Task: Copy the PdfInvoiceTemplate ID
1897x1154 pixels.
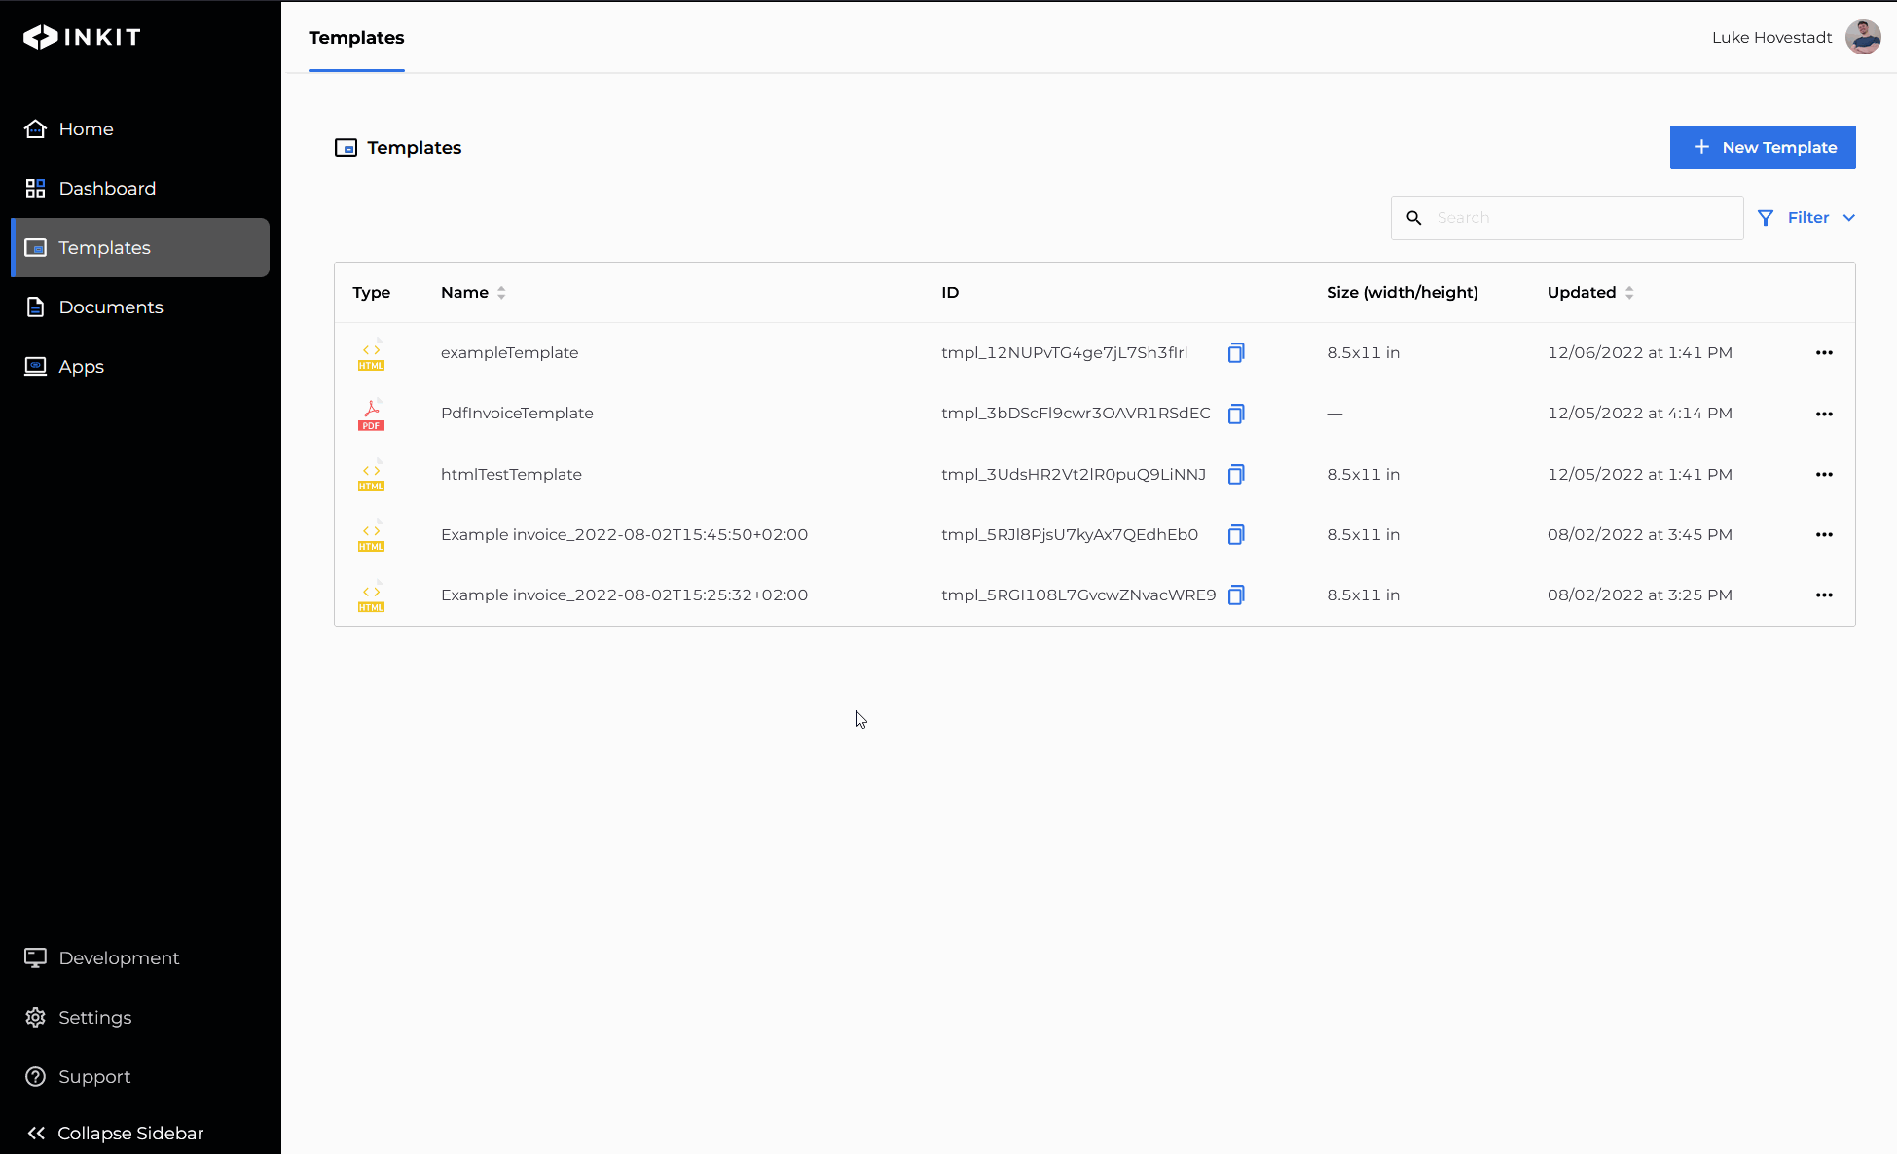Action: pyautogui.click(x=1235, y=414)
